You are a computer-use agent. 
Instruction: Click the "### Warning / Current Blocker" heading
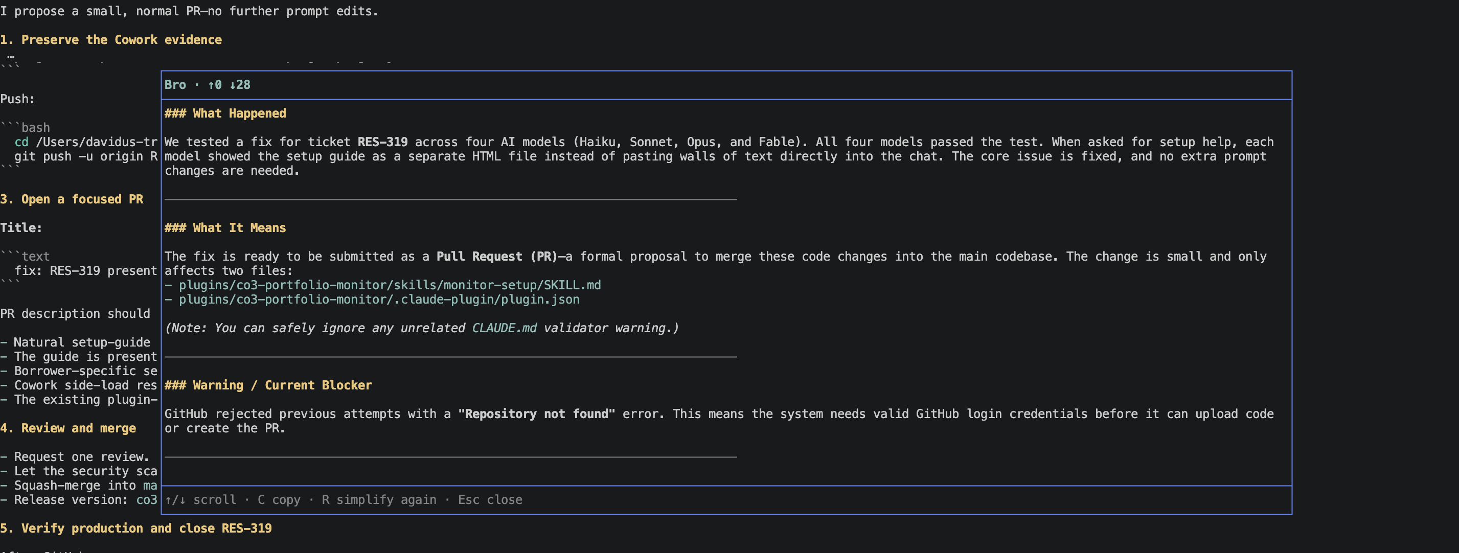(268, 385)
